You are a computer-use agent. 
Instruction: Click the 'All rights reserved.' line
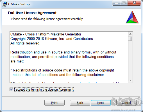click(25, 43)
